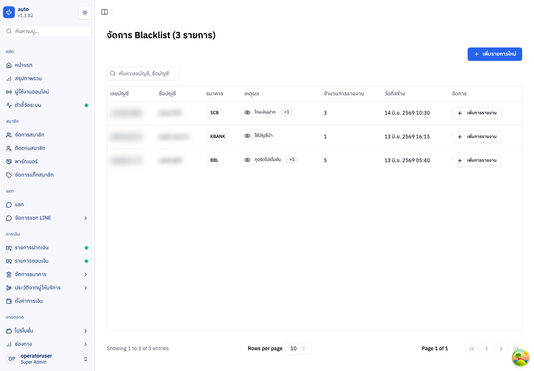
Task: Click date 13 มิ.ย. 2569 05:40
Action: coord(407,160)
